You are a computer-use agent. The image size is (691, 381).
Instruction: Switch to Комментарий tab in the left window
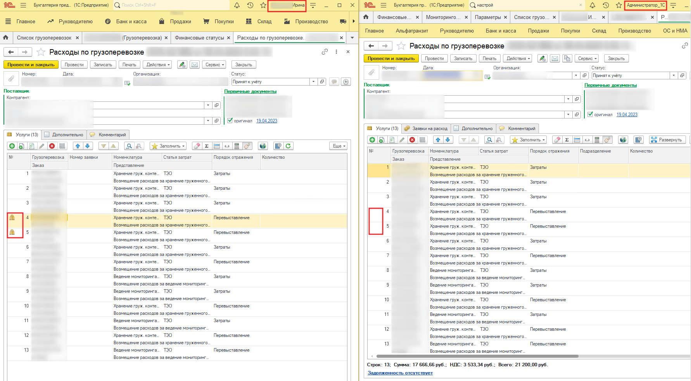tap(108, 135)
